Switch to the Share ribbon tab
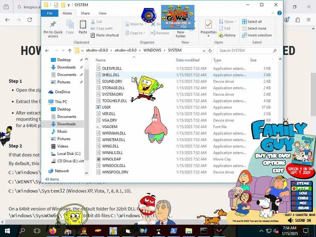The width and height of the screenshot is (316, 237). tap(85, 13)
